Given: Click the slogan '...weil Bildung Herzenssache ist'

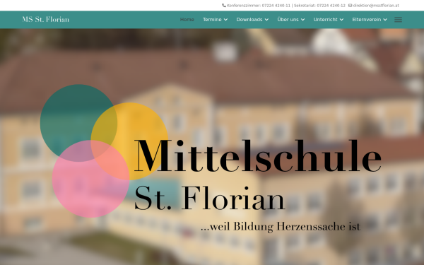Looking at the screenshot, I should pos(281,226).
